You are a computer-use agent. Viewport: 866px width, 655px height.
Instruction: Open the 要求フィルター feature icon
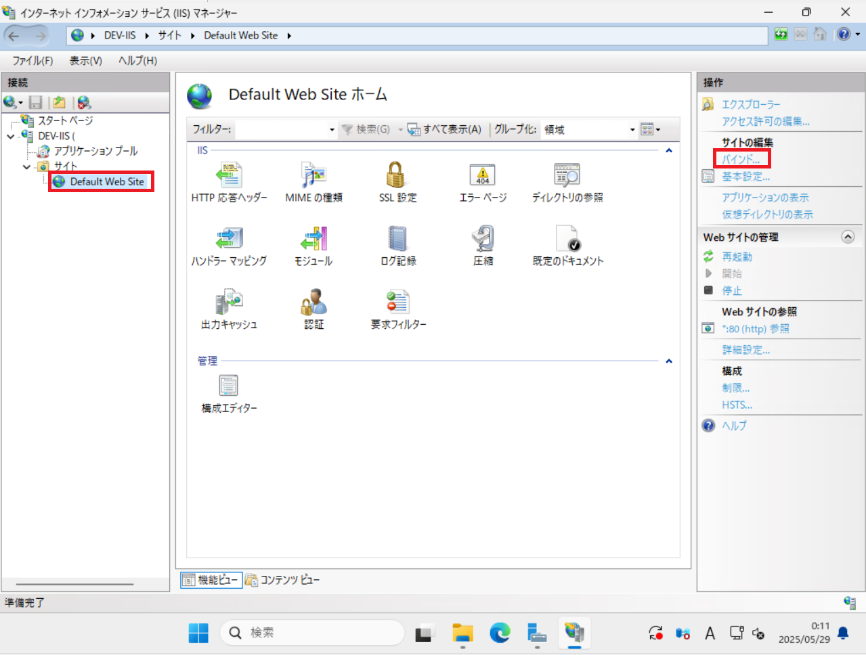click(x=397, y=302)
